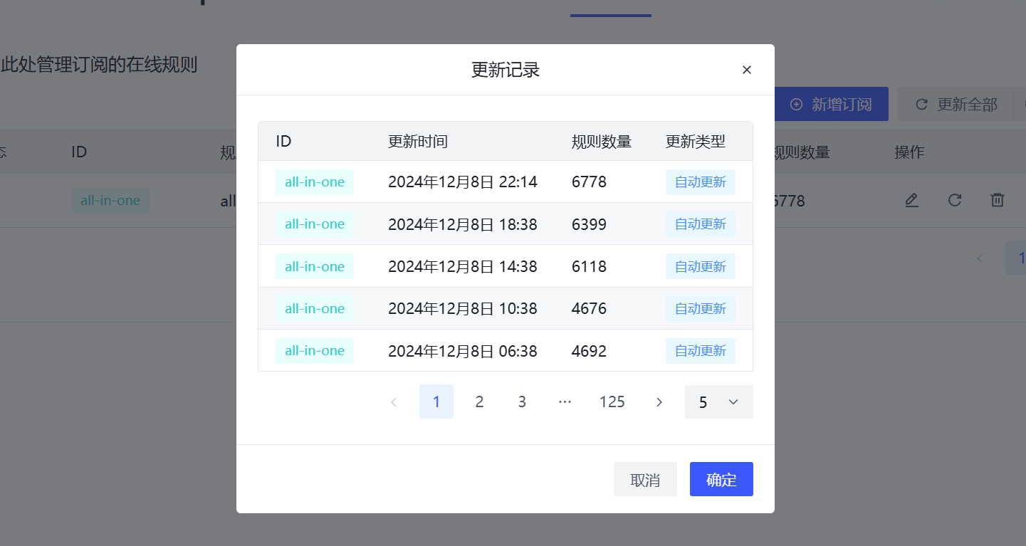1026x546 pixels.
Task: Close the 更新记录 dialog with X
Action: click(747, 70)
